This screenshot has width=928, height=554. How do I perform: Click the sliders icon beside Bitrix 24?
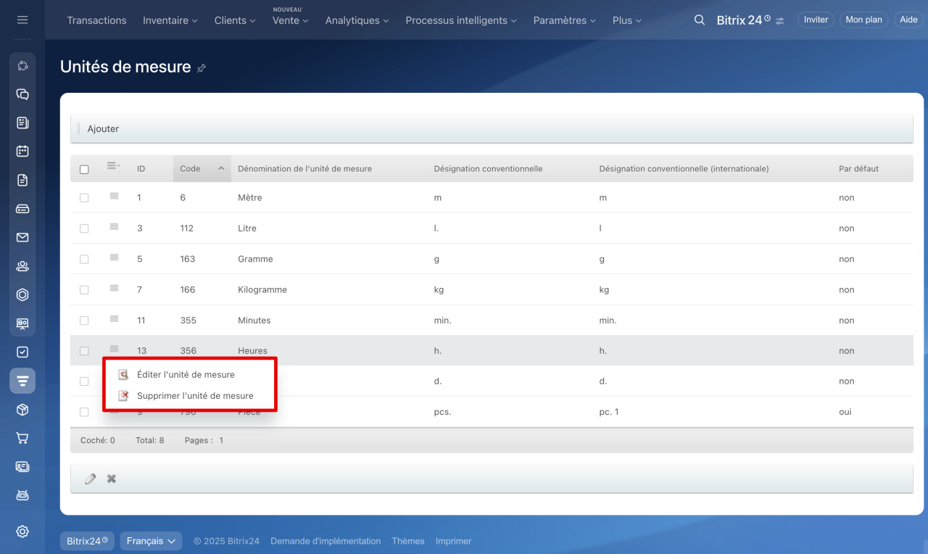tap(779, 21)
